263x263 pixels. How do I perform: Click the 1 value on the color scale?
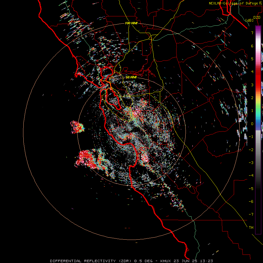(252, 111)
